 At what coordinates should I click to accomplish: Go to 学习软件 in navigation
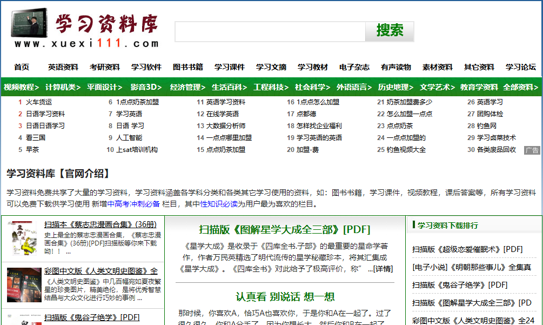pos(146,67)
